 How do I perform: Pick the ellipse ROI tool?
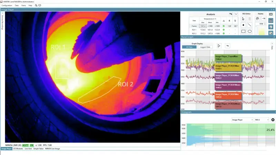[250, 31]
